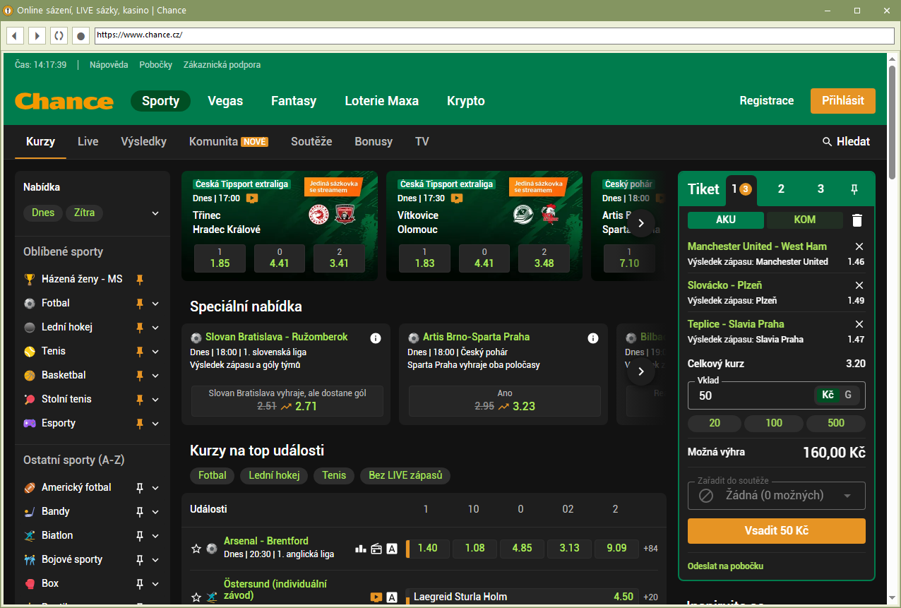Click the Chance logo
901x608 pixels.
click(64, 101)
